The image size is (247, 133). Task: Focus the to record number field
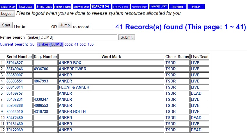[x=103, y=27]
